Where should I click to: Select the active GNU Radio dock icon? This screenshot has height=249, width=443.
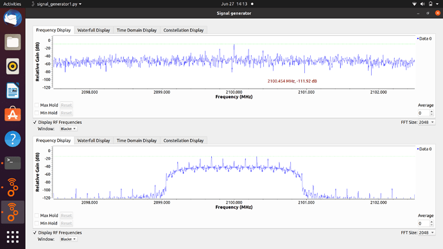[12, 212]
